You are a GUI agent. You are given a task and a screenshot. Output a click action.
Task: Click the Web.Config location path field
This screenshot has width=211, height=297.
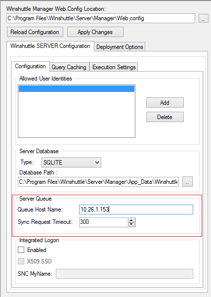tap(101, 18)
